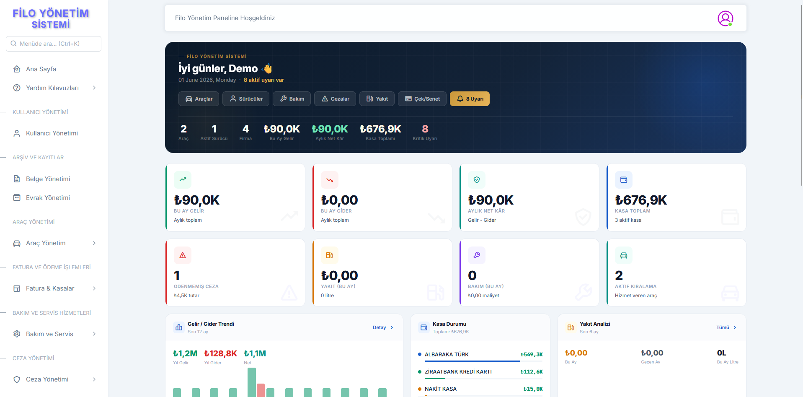Click the Belge Yönetimi document icon
This screenshot has width=803, height=397.
(x=17, y=179)
